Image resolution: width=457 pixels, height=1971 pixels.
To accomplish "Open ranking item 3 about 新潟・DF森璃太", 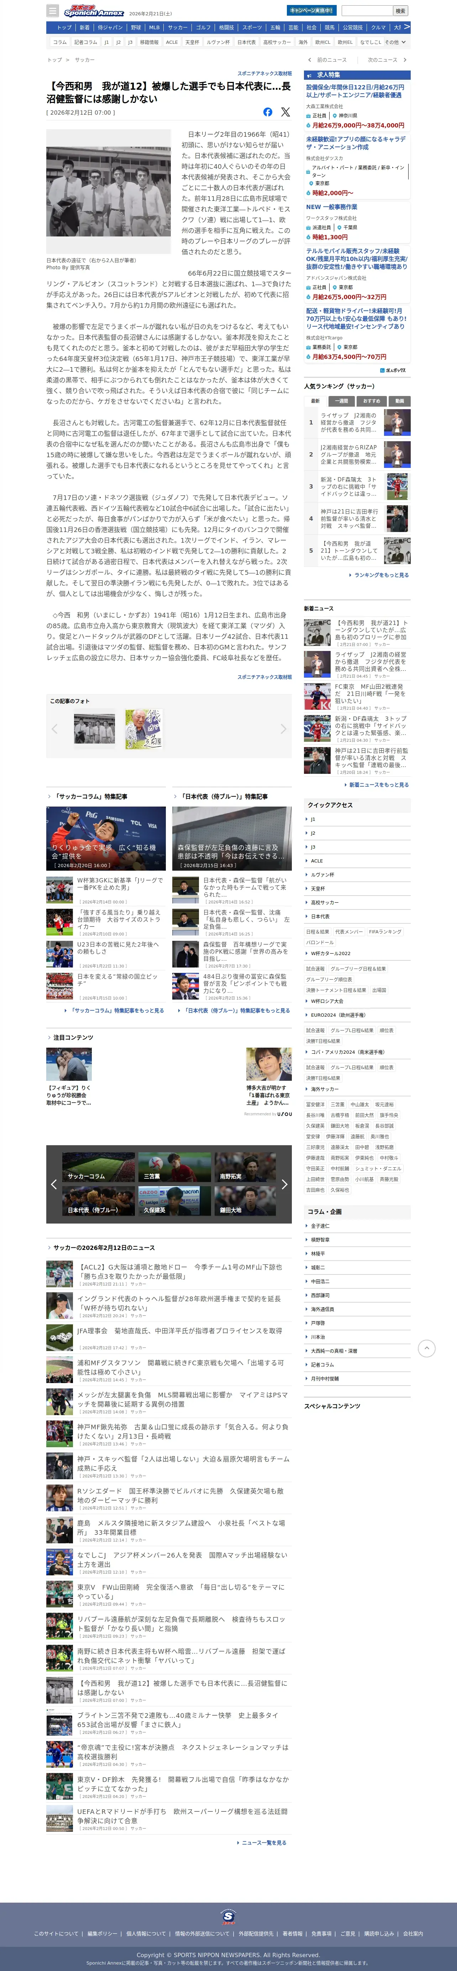I will click(x=357, y=487).
